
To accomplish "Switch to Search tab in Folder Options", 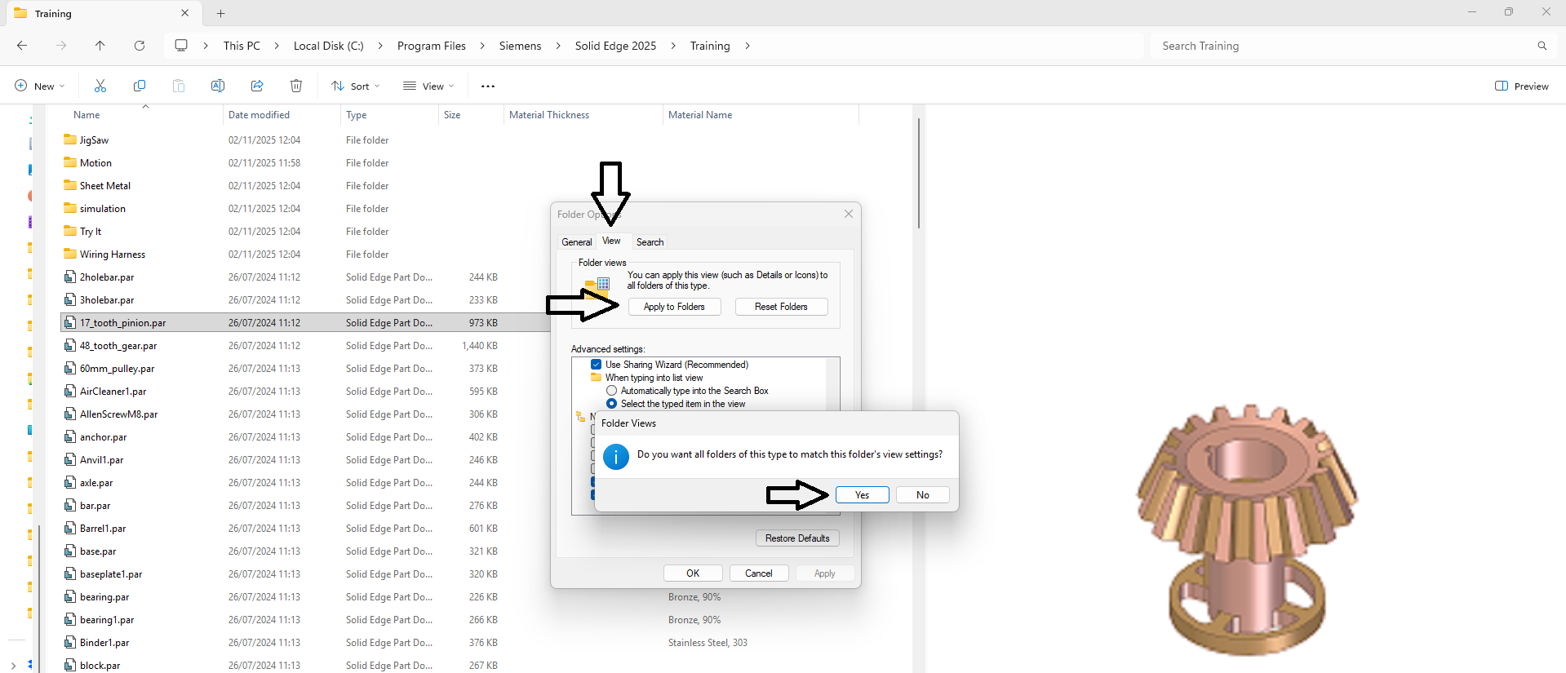I will pos(650,242).
